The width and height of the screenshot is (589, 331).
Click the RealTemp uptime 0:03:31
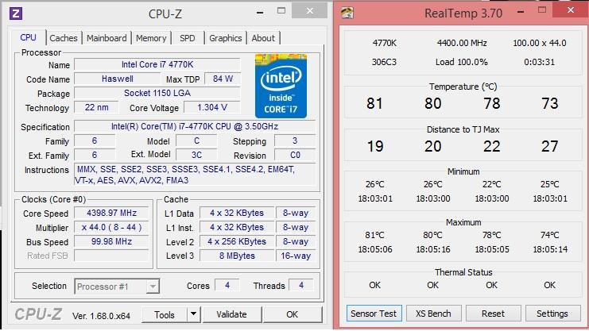click(x=540, y=62)
